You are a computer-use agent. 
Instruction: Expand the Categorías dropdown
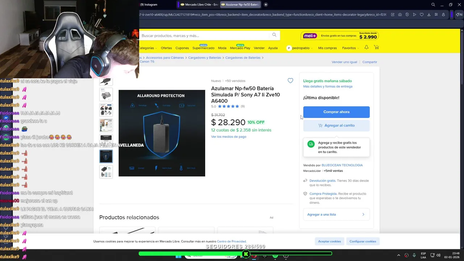(148, 48)
